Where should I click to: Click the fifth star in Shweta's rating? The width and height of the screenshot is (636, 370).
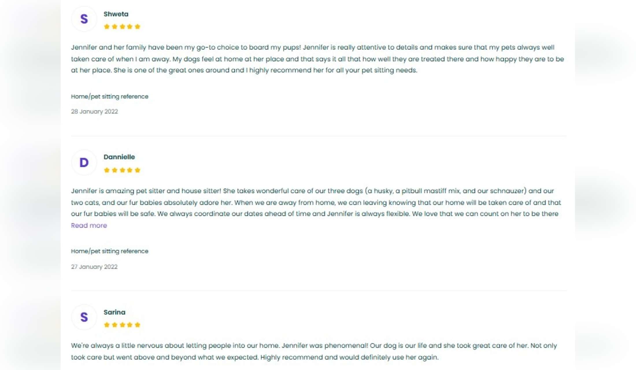pyautogui.click(x=138, y=27)
